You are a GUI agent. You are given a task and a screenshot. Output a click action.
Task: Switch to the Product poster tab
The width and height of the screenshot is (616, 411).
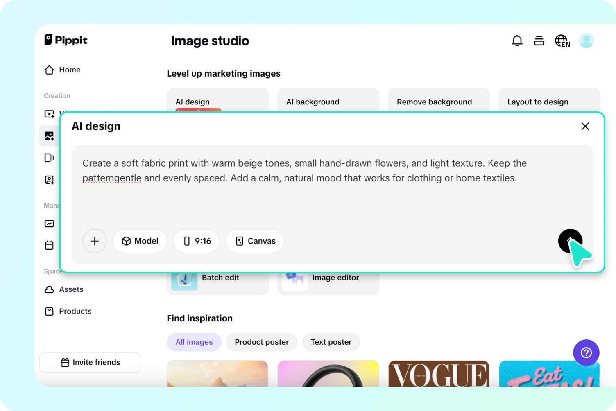[x=261, y=342]
